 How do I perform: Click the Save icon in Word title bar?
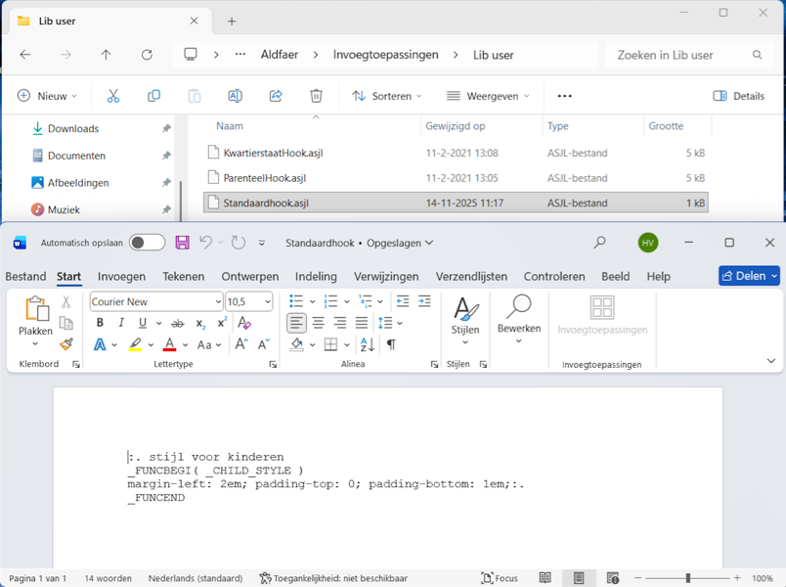[182, 243]
